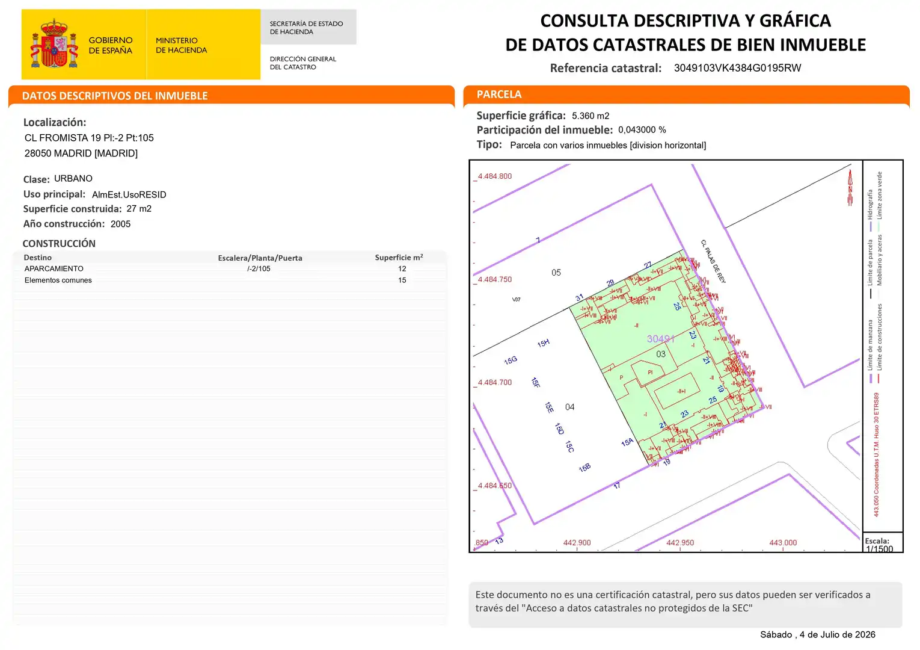The height and width of the screenshot is (650, 920).
Task: Click the 4.484.700 coordinate label on map
Action: tap(495, 382)
